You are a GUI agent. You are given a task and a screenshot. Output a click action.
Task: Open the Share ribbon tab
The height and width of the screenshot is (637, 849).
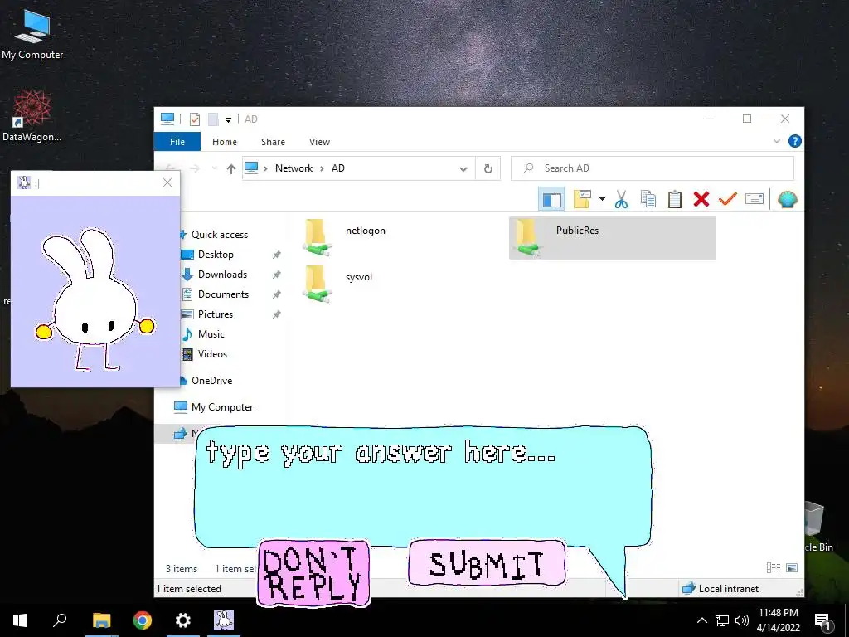pos(273,142)
